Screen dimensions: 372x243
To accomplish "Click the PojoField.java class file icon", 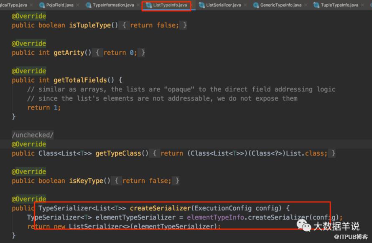I will 42,5.
